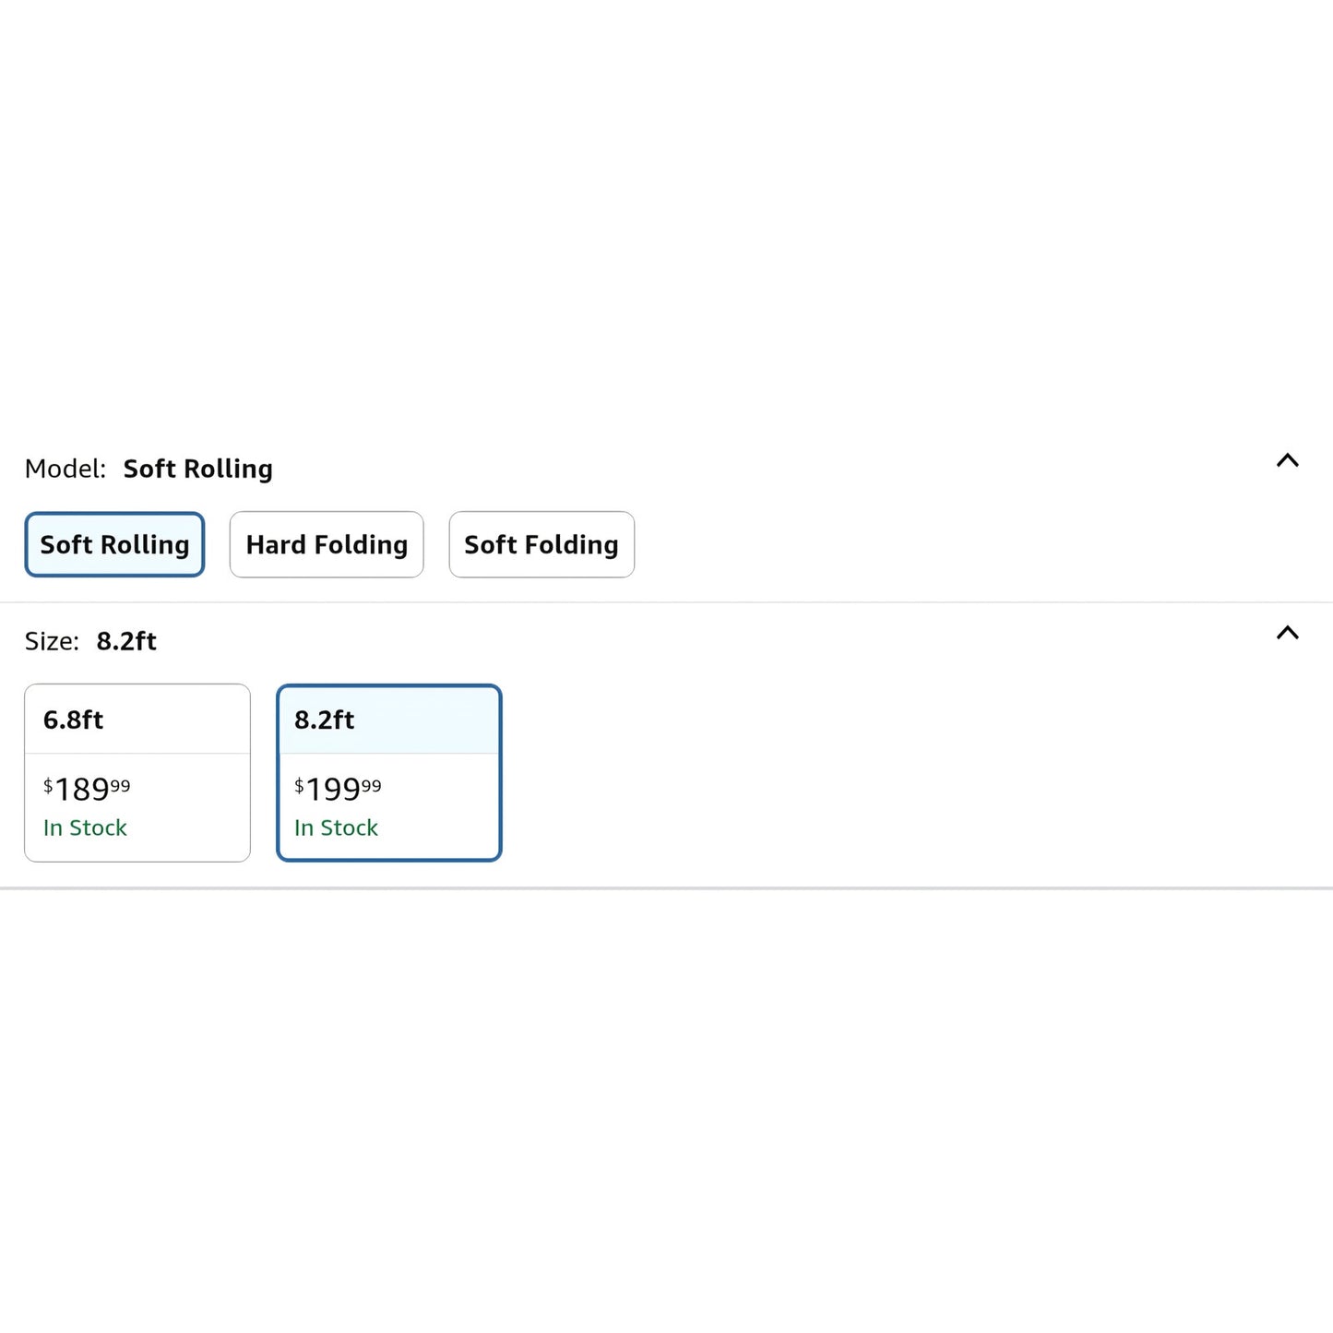
Task: Click the 99 cents superscript on $199
Action: (371, 786)
